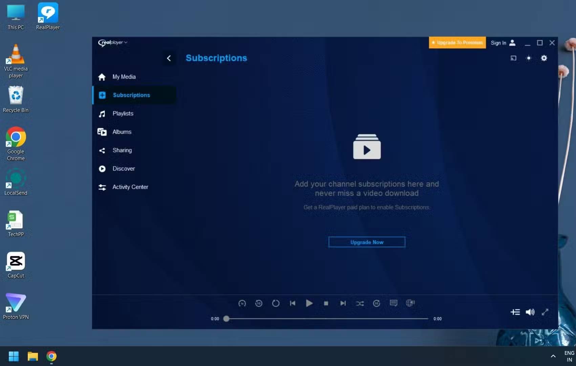Screen dimensions: 576x366
Task: Skip to the previous track
Action: (x=293, y=303)
